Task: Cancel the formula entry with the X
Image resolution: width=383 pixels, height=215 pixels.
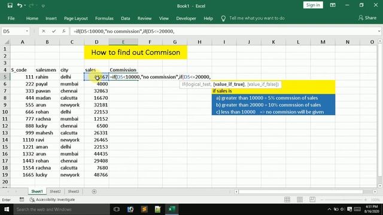Action: [x=44, y=31]
